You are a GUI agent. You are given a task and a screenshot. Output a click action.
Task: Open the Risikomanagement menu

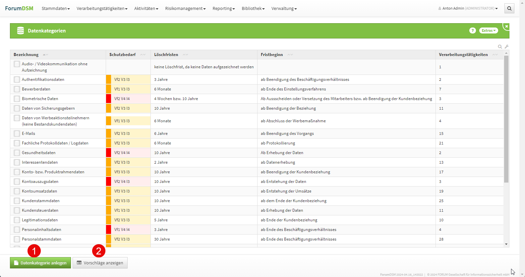185,9
